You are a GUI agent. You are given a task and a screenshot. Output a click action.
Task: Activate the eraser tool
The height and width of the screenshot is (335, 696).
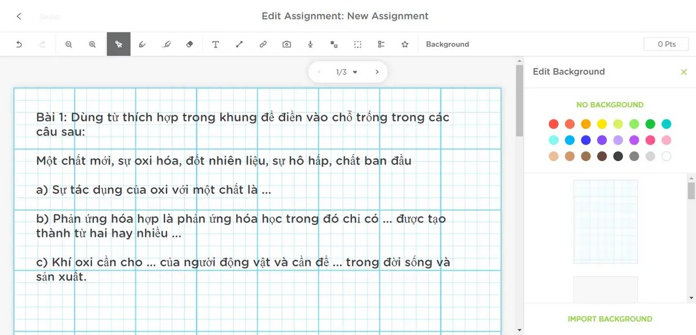190,44
